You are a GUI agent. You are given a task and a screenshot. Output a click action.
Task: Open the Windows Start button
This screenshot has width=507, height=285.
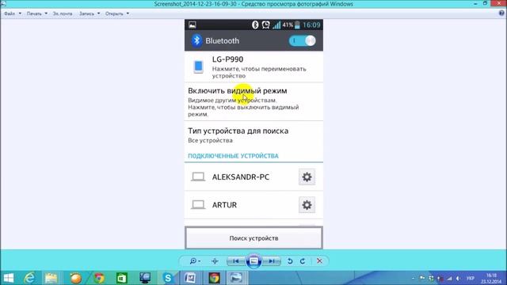pyautogui.click(x=9, y=278)
